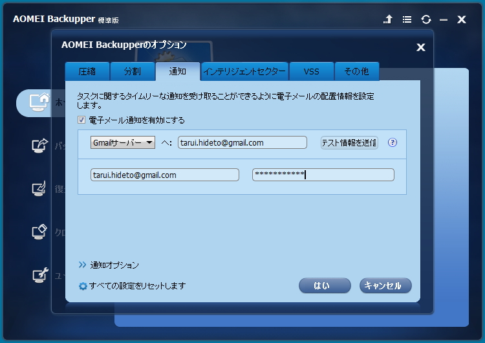Click the すべての設定をリセットします link
Viewport: 485px width, 343px height.
point(137,286)
